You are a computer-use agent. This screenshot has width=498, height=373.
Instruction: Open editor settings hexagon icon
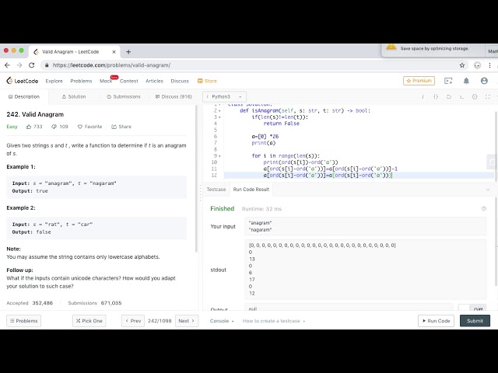pyautogui.click(x=475, y=96)
